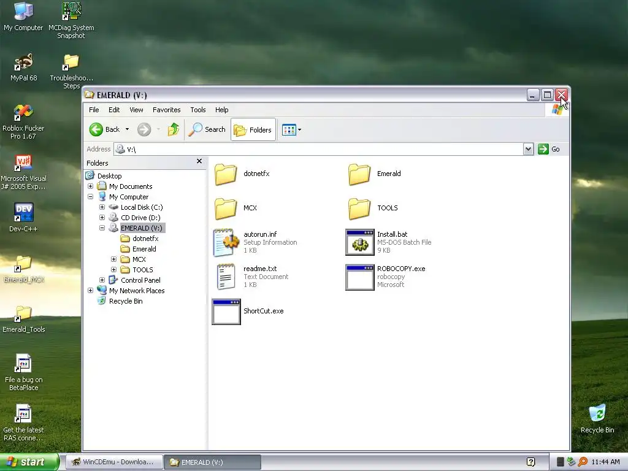Click the green Back arrow button
Image resolution: width=628 pixels, height=471 pixels.
point(96,129)
